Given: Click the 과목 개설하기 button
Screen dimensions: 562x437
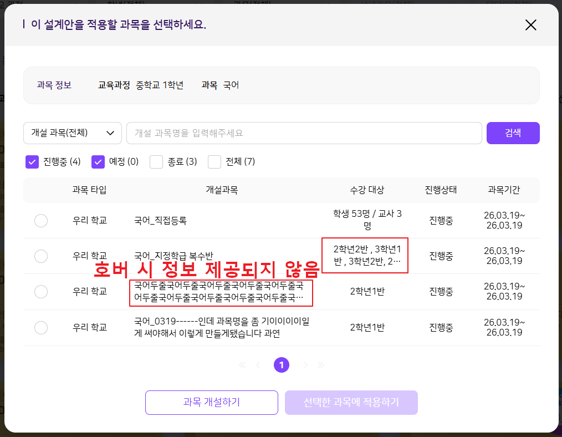Looking at the screenshot, I should coord(212,403).
